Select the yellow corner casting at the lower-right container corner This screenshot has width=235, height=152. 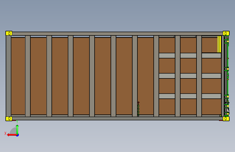(226, 119)
